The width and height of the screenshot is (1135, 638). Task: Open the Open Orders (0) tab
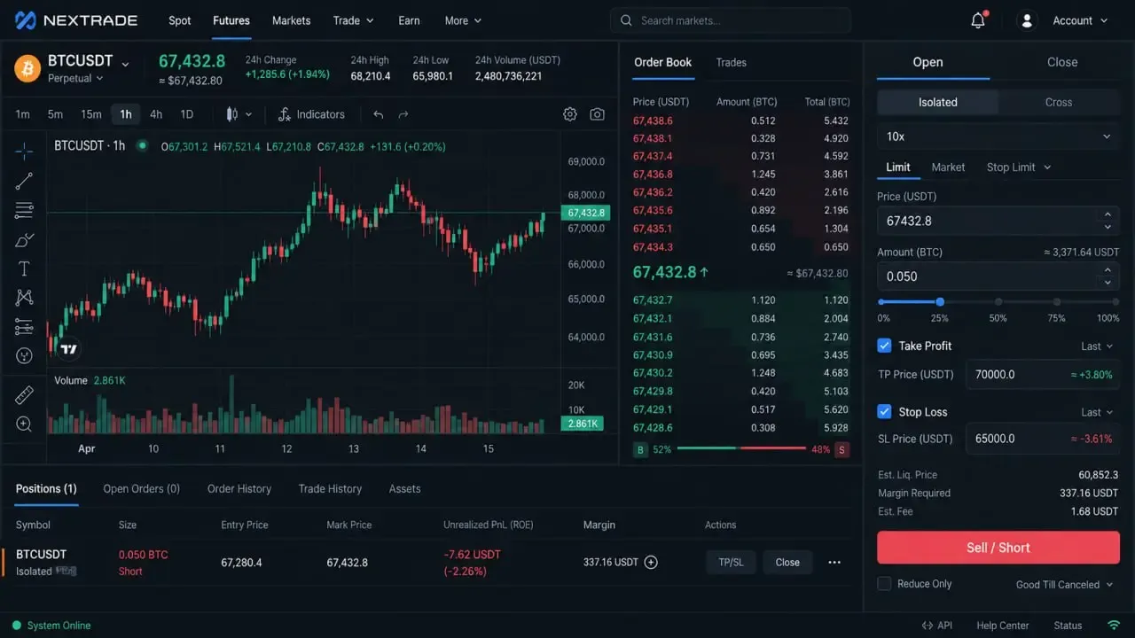pos(142,489)
